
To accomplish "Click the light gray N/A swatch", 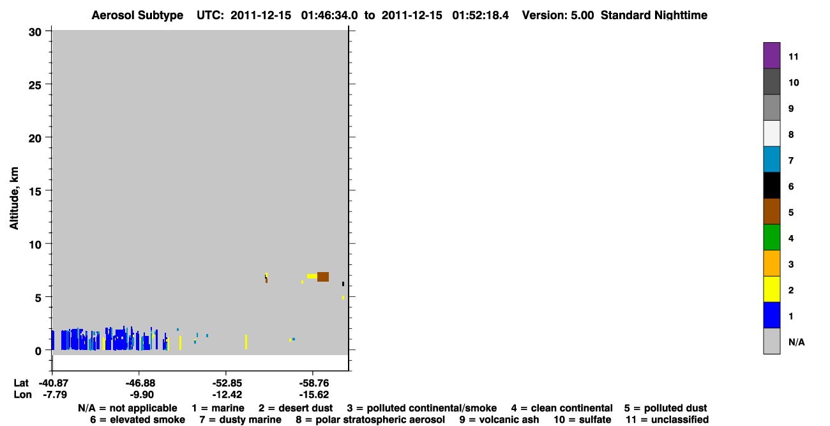I will (771, 341).
